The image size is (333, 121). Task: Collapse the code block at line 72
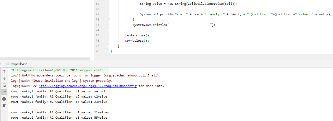coord(109,20)
